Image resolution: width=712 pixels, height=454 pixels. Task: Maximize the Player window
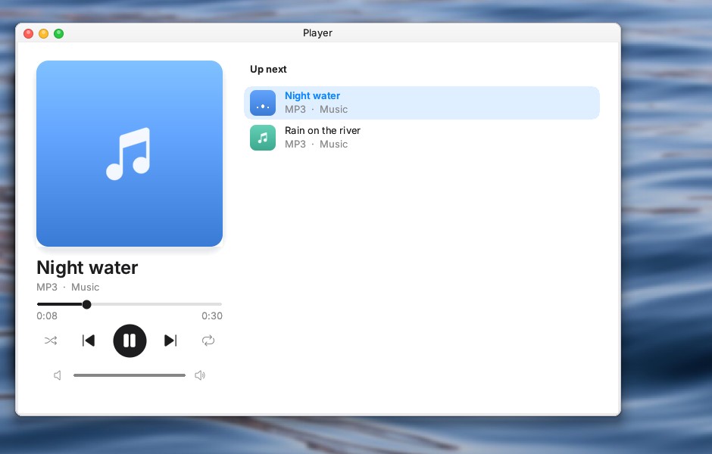point(58,33)
